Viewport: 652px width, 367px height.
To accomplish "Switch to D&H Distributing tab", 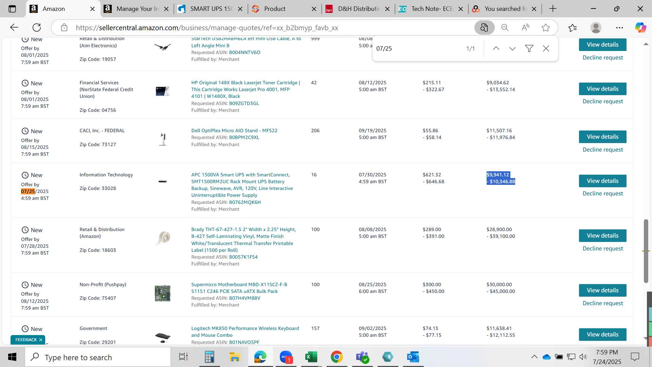I will [359, 9].
